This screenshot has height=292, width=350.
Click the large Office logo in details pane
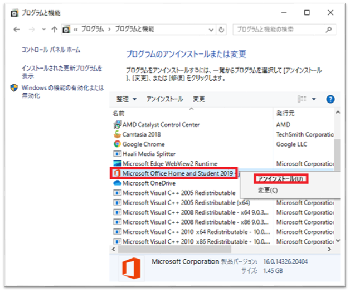click(132, 268)
